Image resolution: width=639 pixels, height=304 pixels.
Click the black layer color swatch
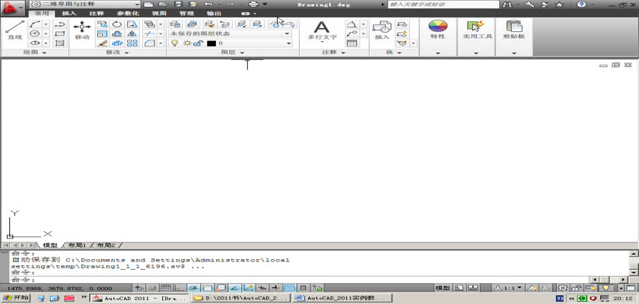211,43
